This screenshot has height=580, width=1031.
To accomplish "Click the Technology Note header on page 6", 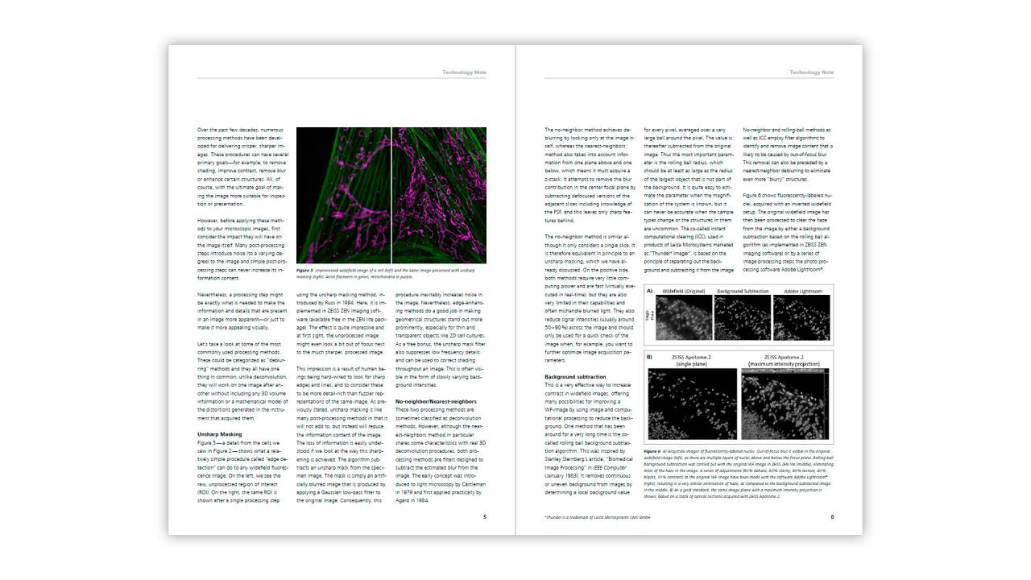I will pyautogui.click(x=811, y=71).
